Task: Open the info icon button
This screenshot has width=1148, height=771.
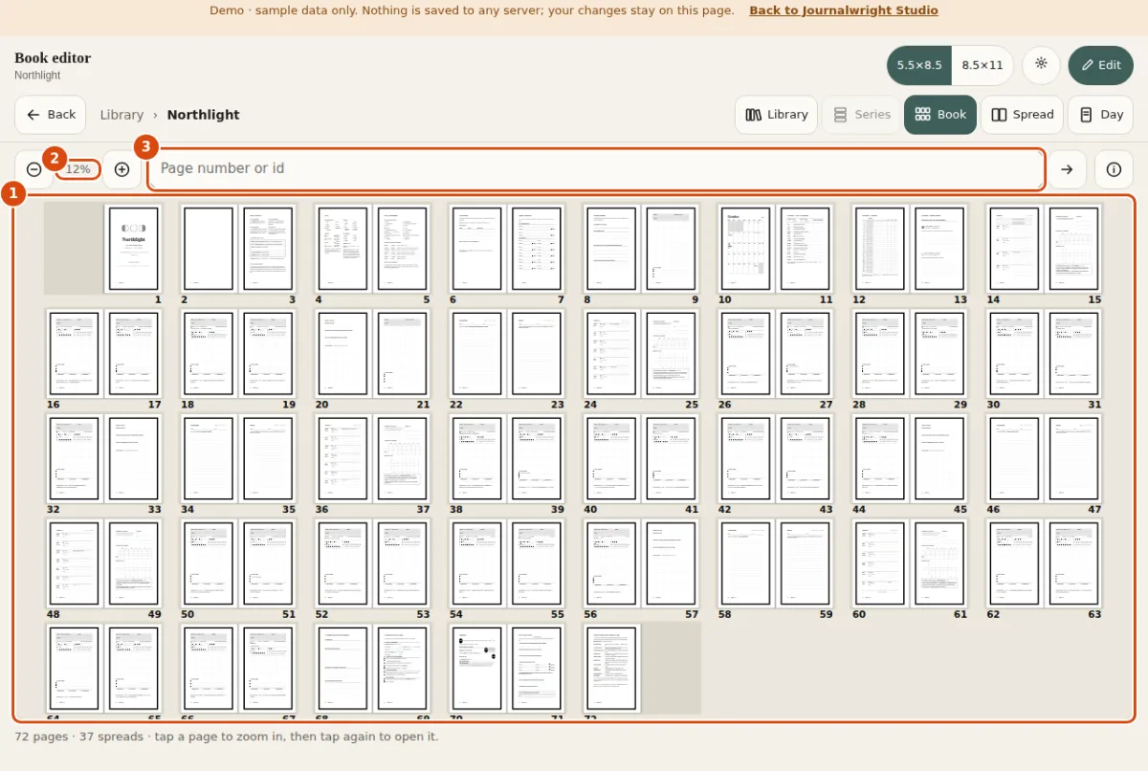Action: 1114,169
